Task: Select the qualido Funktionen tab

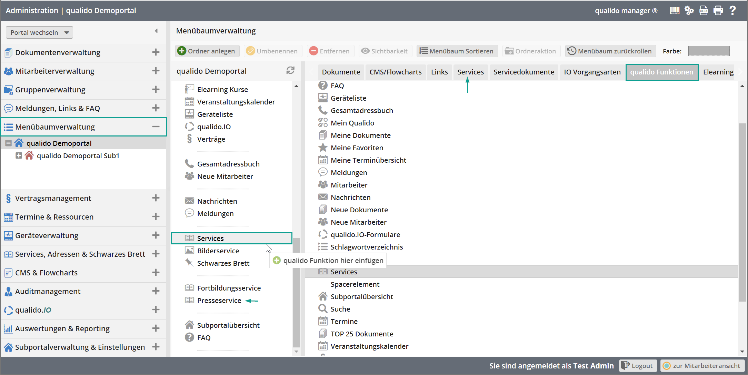Action: [x=662, y=72]
